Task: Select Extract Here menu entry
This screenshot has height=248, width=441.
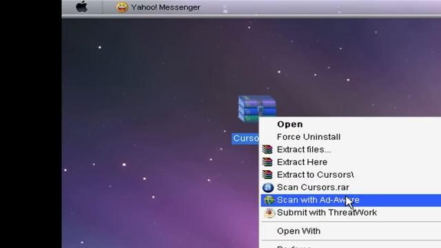Action: click(x=302, y=163)
